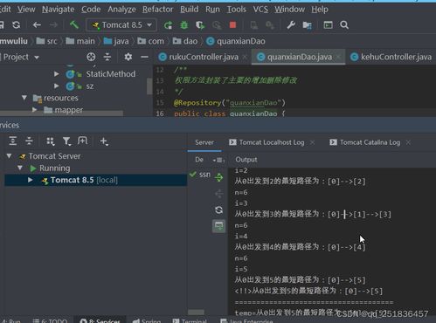The image size is (436, 323).
Task: Open the Tomcat 8.5 run configuration dropdown
Action: (121, 25)
